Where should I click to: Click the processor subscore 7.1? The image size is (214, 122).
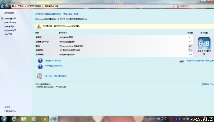tap(190, 37)
